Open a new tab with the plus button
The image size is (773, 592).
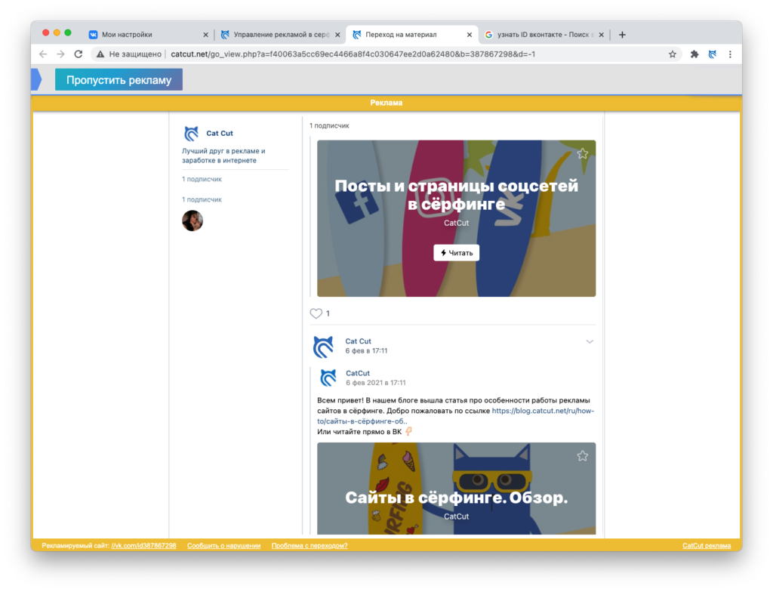[x=622, y=35]
